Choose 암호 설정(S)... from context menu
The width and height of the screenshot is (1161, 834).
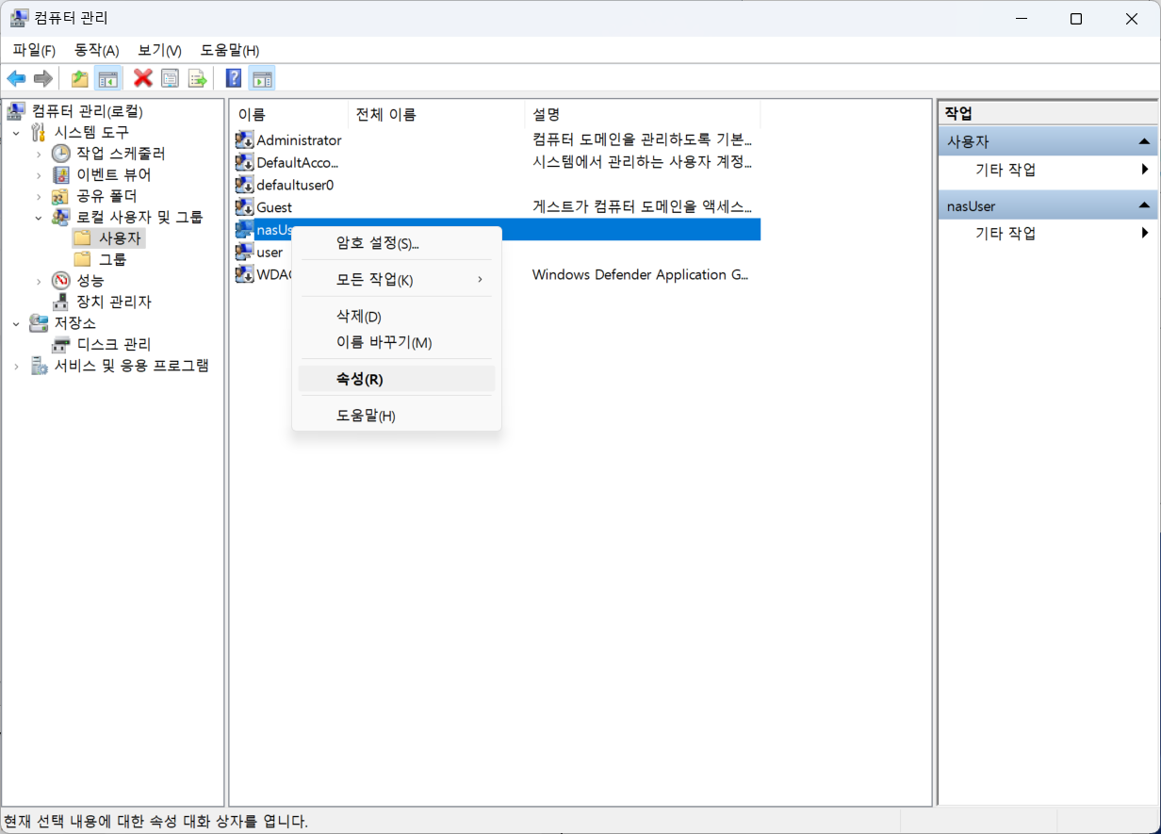coord(397,243)
